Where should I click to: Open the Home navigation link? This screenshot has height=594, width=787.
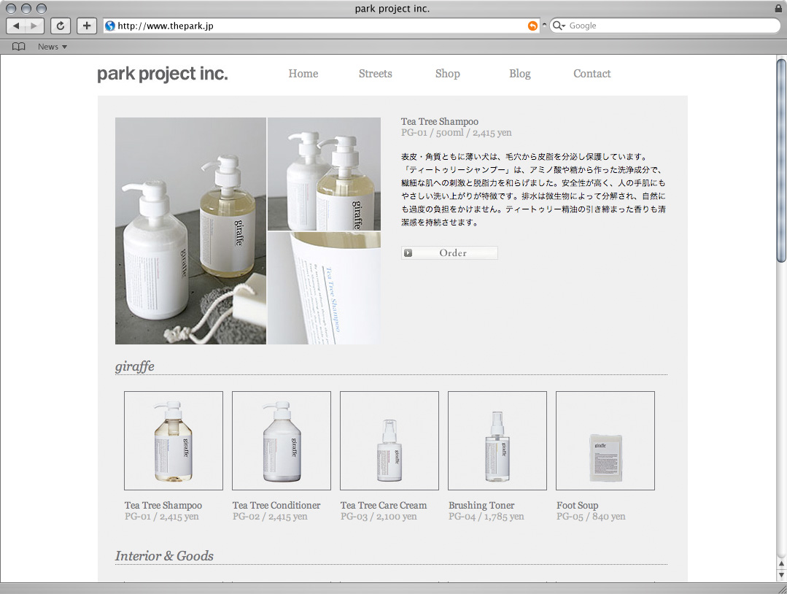(x=303, y=74)
